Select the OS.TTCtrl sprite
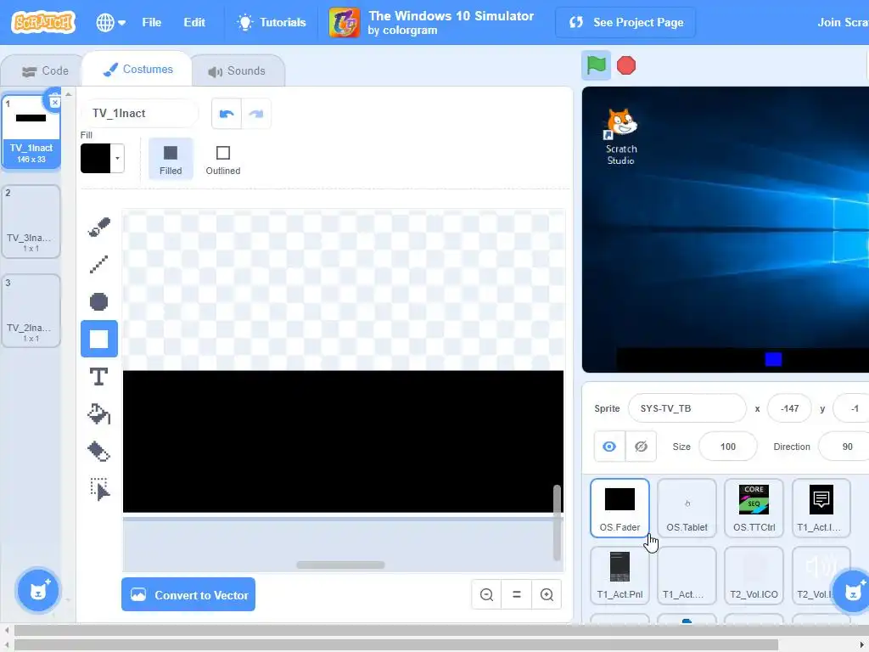Image resolution: width=869 pixels, height=652 pixels. [x=754, y=509]
